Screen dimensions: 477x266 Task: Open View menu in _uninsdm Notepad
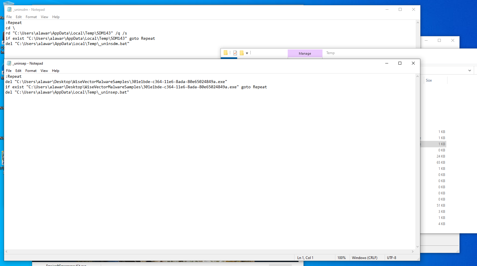tap(44, 17)
